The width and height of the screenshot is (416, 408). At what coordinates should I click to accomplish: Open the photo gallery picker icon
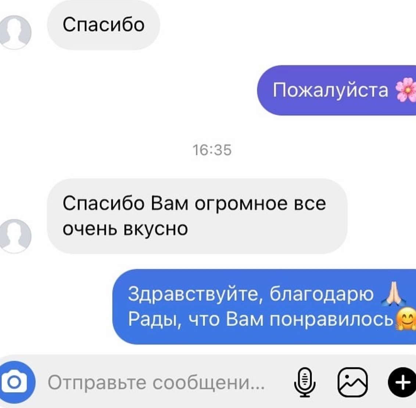coord(352,382)
